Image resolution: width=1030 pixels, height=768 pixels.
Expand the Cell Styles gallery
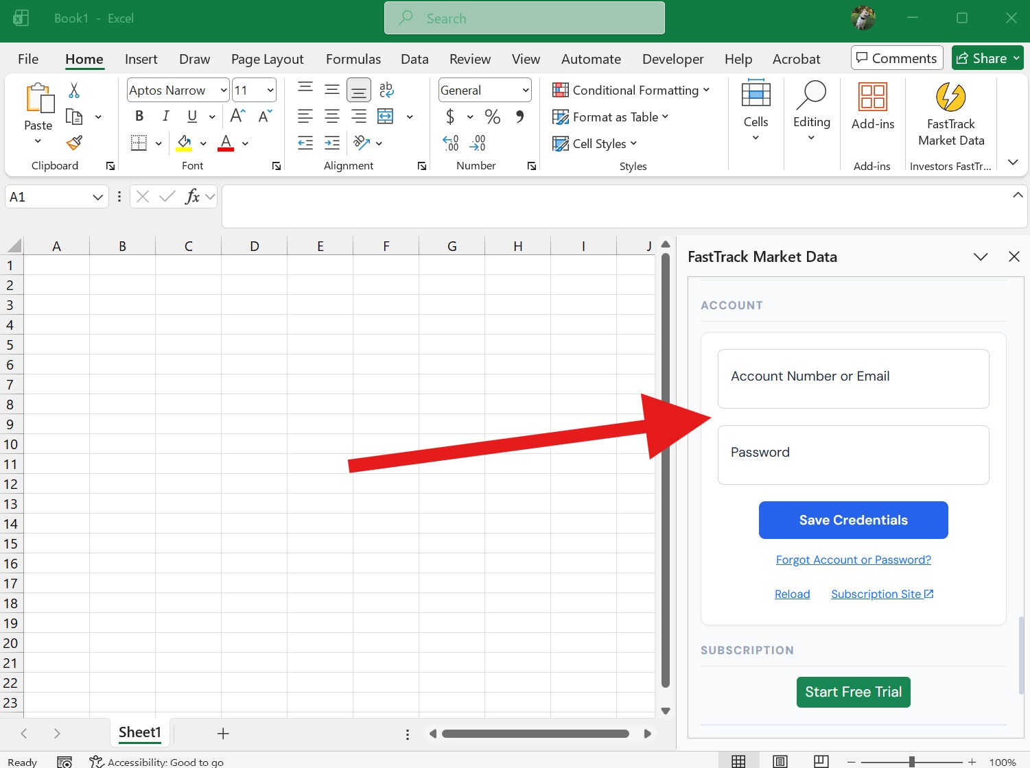point(595,143)
